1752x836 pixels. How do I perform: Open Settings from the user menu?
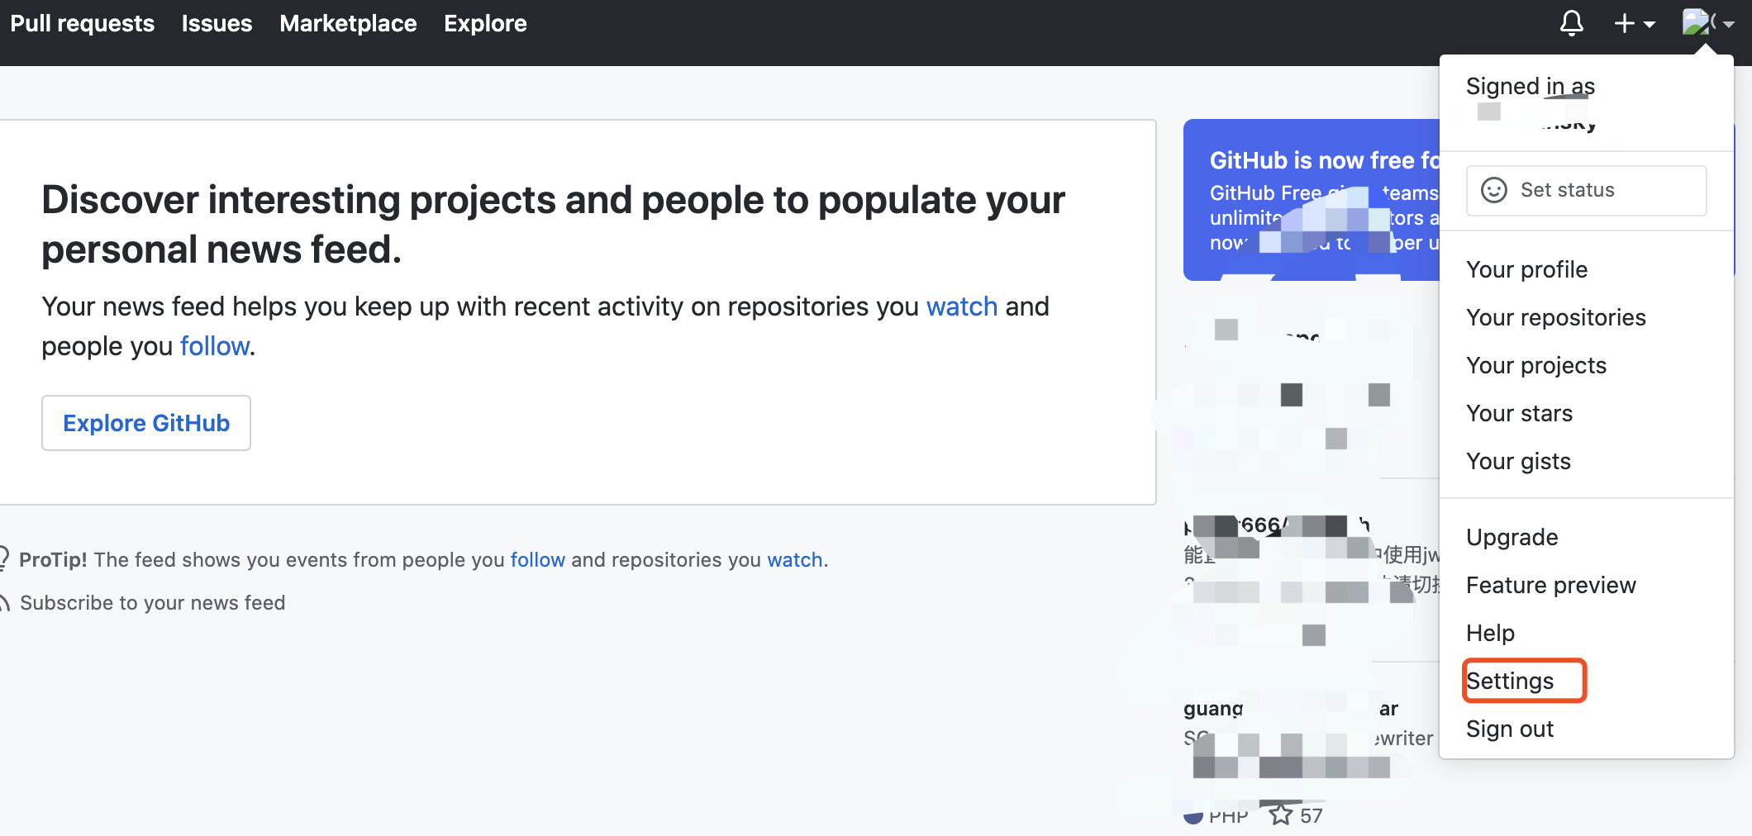[1510, 681]
